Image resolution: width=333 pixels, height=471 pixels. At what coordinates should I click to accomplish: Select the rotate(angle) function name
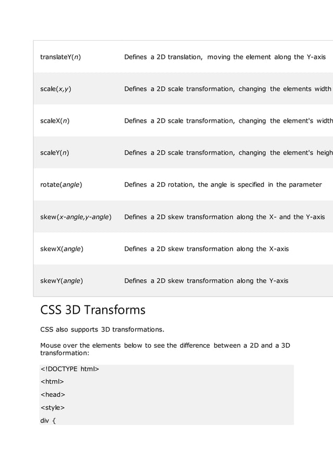coord(61,185)
